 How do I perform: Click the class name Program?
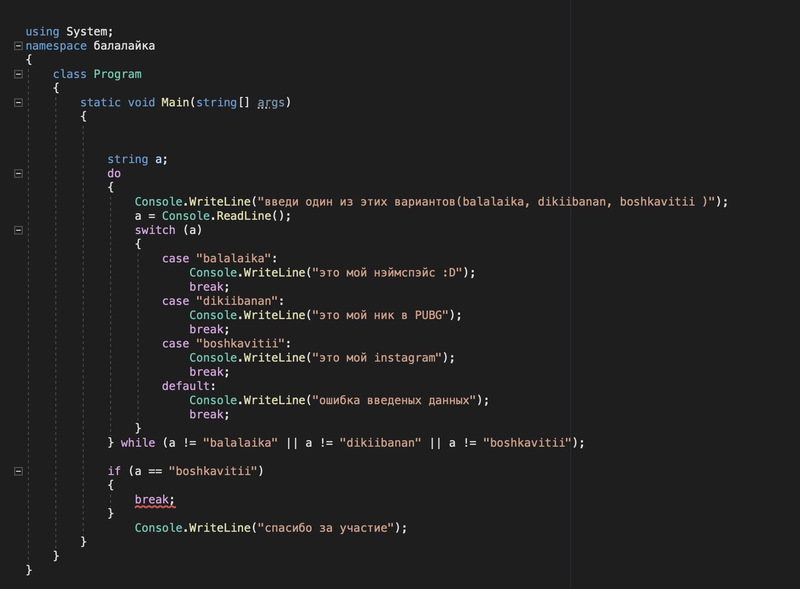point(118,74)
